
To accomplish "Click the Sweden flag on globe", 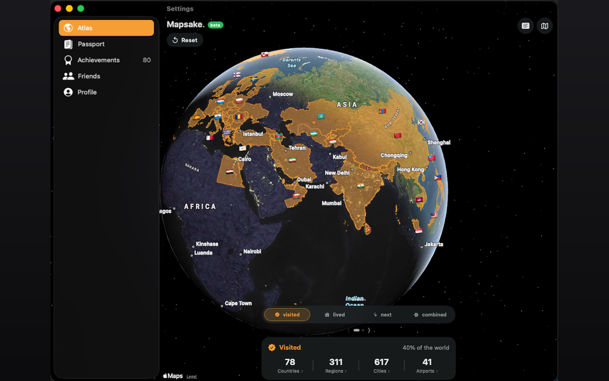I will pos(254,79).
